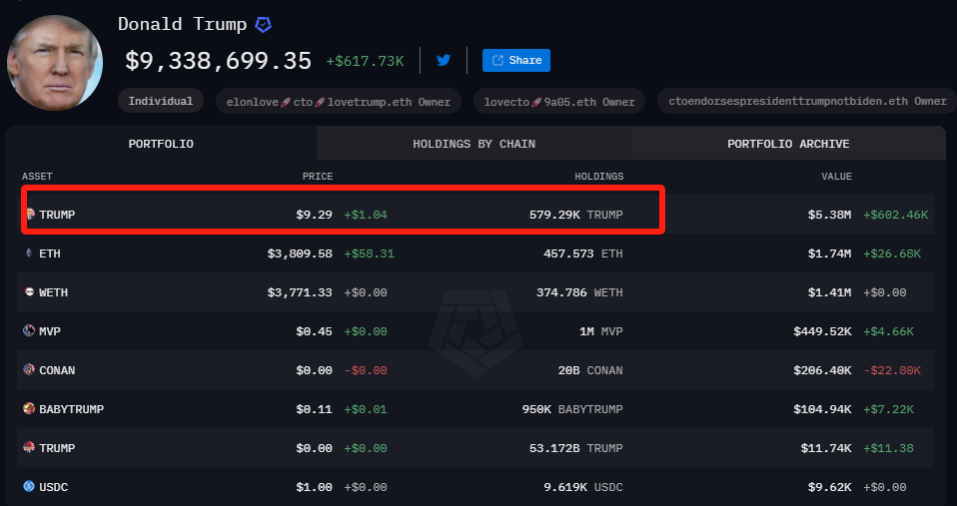The image size is (957, 506).
Task: Click the USDC token icon
Action: tap(29, 486)
